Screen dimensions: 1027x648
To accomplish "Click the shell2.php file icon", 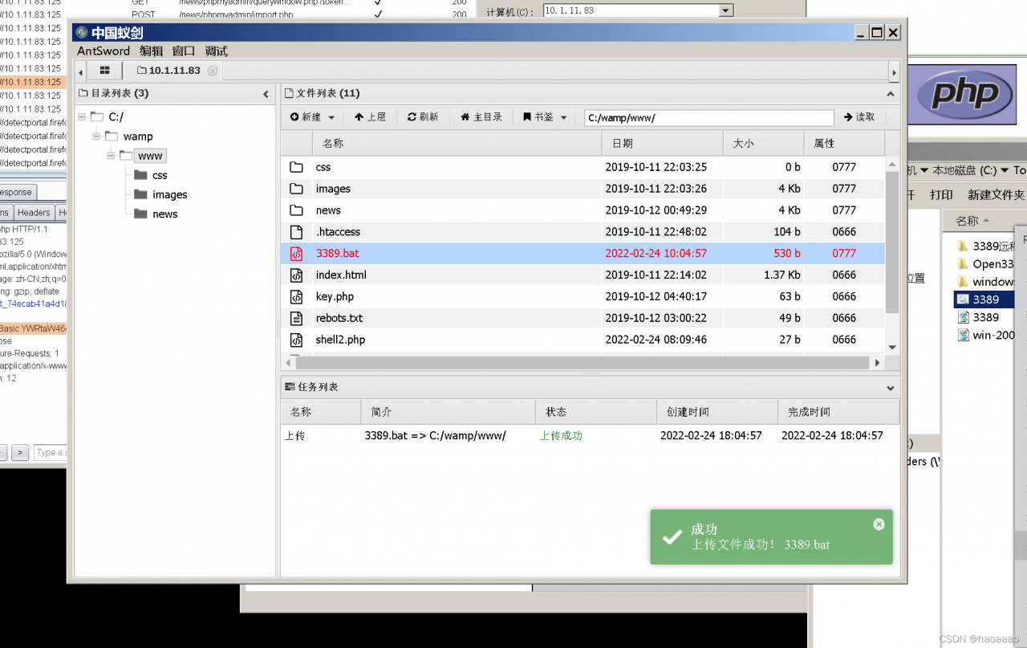I will (296, 340).
